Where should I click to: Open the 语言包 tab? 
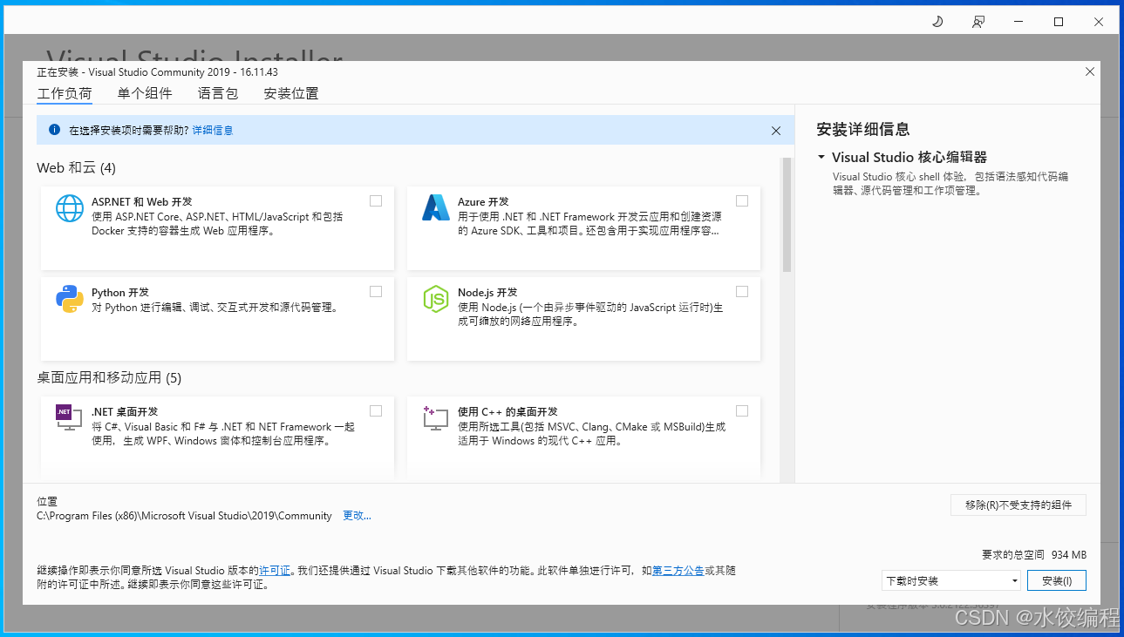pyautogui.click(x=218, y=93)
